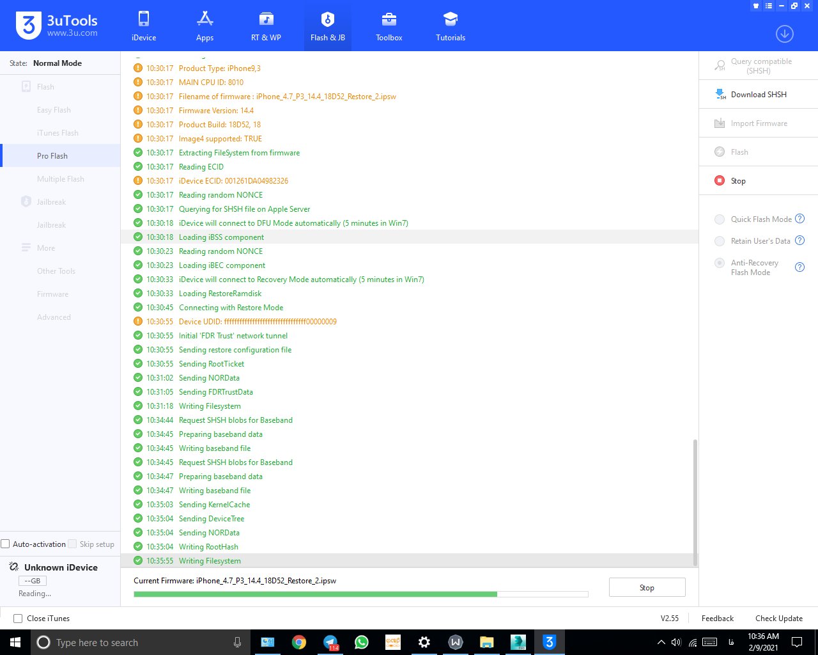Click Query compatible (SHSH) label
The image size is (818, 655).
tap(761, 66)
